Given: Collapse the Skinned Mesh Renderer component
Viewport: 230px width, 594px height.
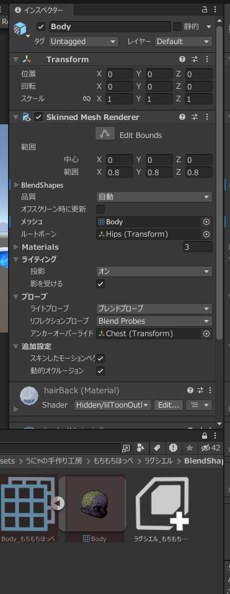Looking at the screenshot, I should coord(15,117).
